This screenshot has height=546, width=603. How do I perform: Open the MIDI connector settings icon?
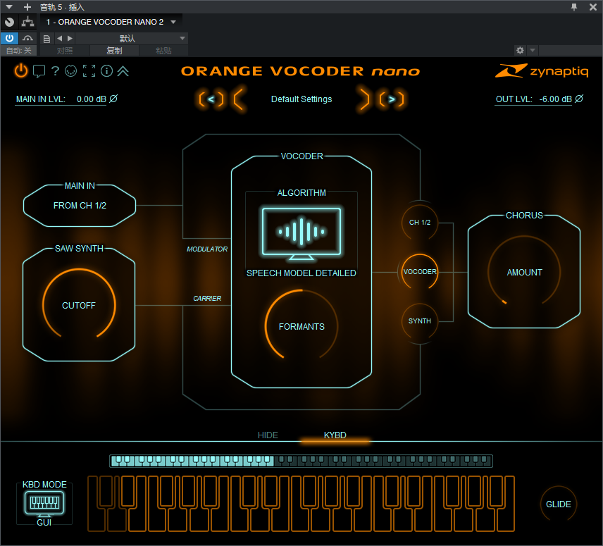(x=70, y=70)
